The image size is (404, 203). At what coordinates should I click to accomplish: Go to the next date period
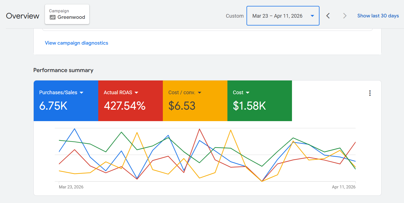pos(345,16)
